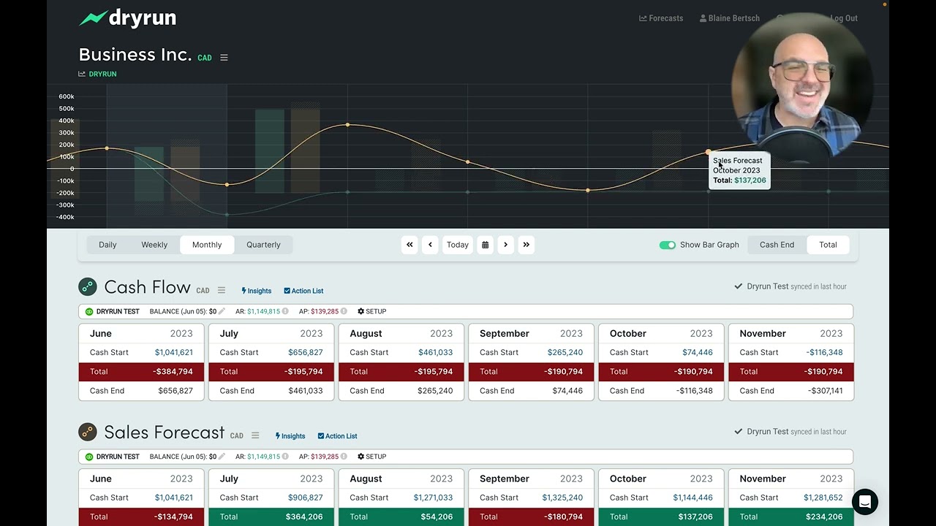Click the Cash Flow sync checkmark icon

click(739, 286)
